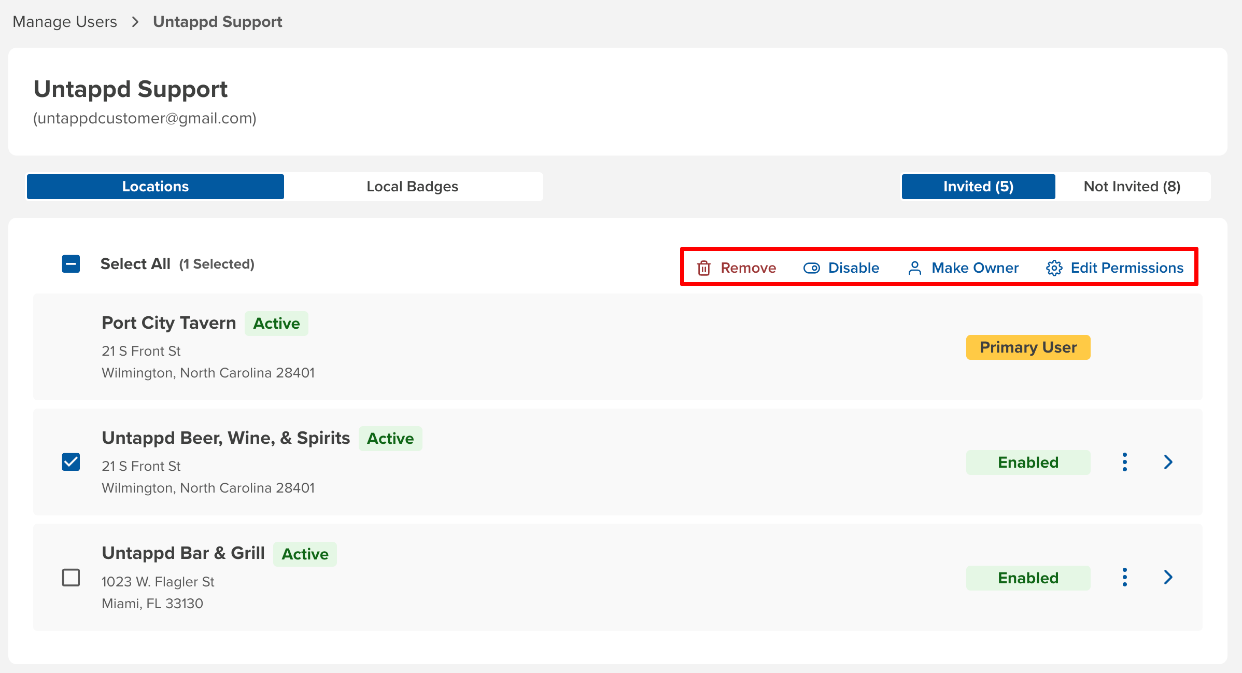
Task: Expand Untappd Bar & Grill row chevron
Action: click(x=1168, y=577)
